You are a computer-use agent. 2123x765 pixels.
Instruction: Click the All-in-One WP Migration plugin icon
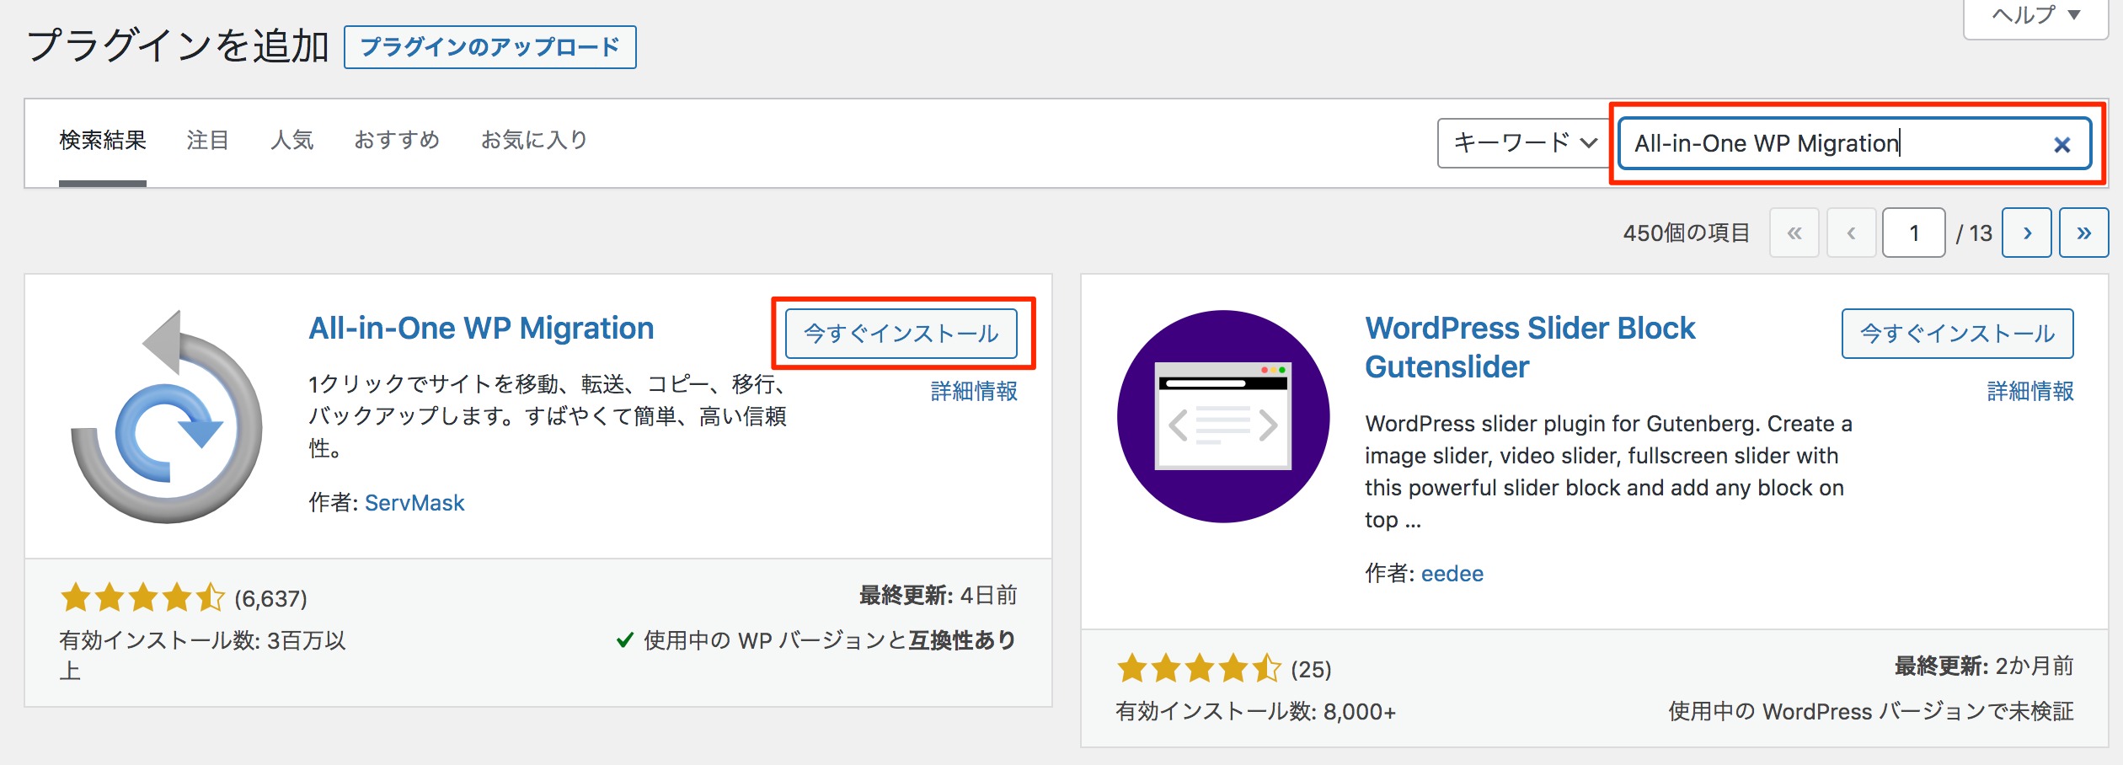167,417
